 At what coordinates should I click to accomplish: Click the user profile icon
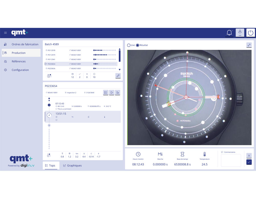pos(240,33)
